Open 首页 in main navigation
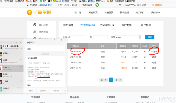 pos(78,12)
